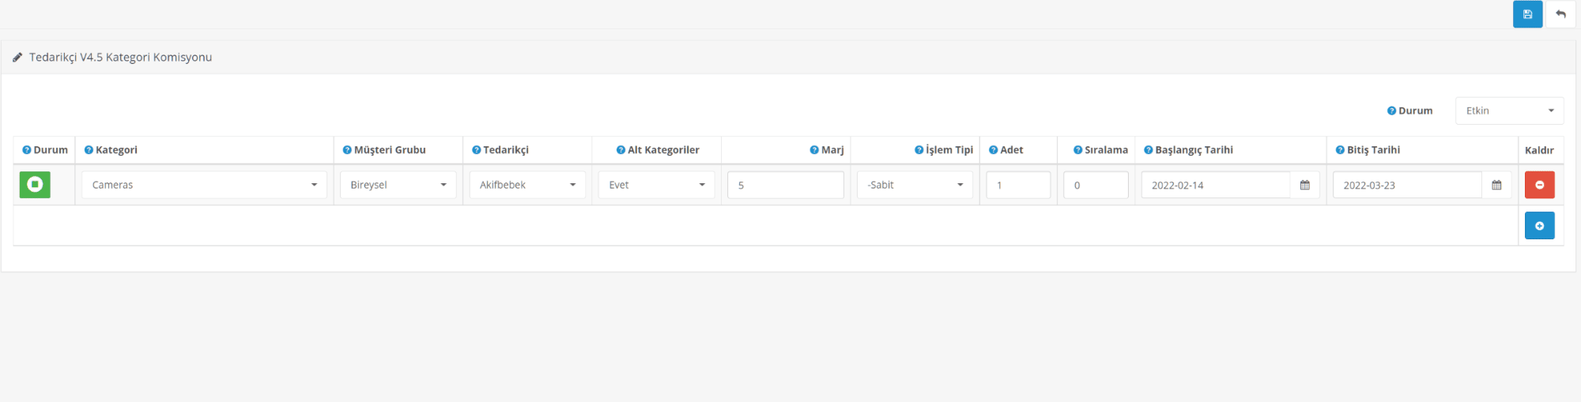Click the Marj input field with 5
This screenshot has width=1581, height=402.
[786, 185]
